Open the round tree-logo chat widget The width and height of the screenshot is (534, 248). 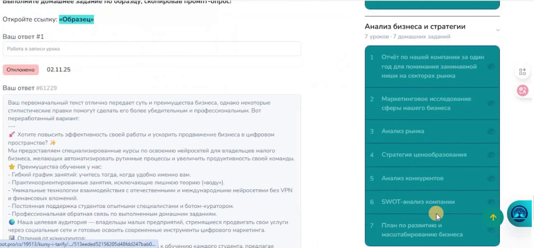(x=519, y=214)
